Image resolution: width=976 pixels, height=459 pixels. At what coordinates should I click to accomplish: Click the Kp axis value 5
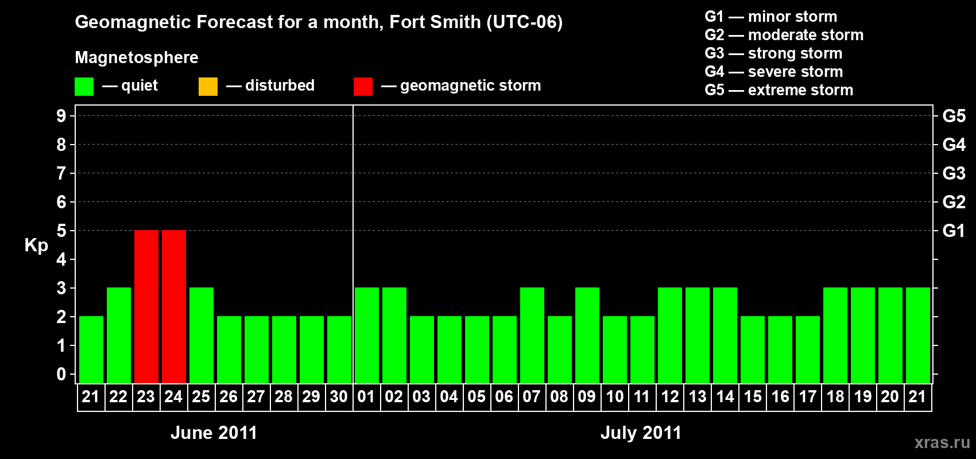[61, 231]
